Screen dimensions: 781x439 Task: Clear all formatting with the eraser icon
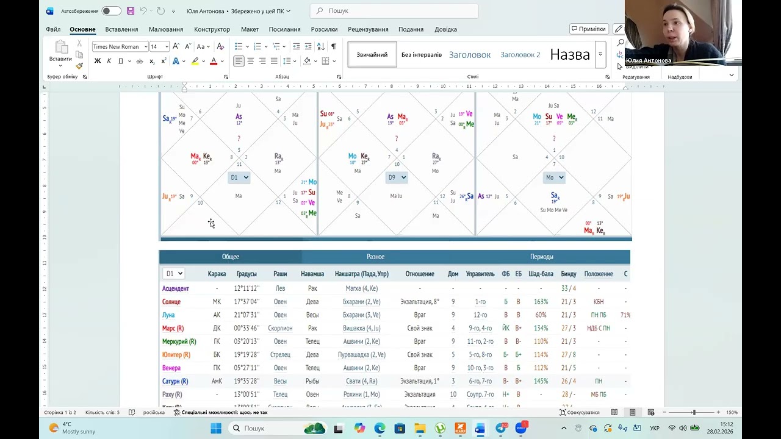click(x=220, y=46)
